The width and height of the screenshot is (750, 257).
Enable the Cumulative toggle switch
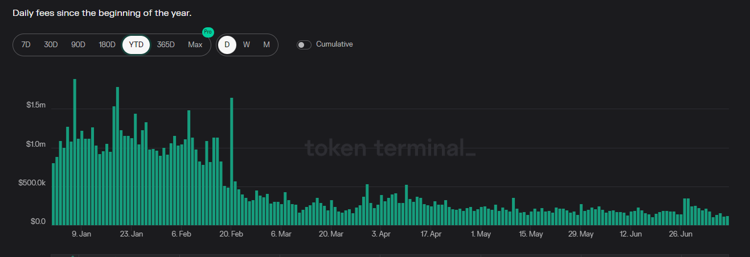(304, 45)
